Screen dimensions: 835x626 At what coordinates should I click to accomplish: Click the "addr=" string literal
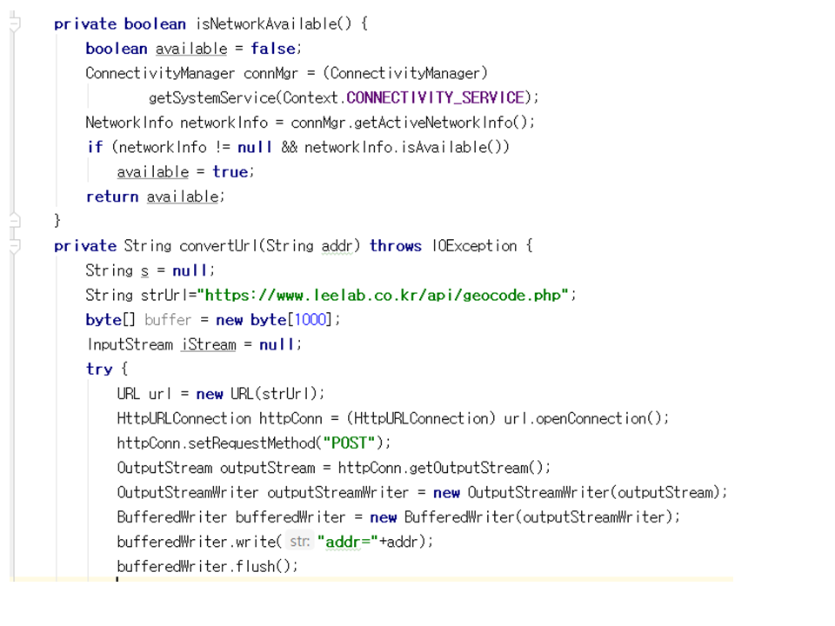348,542
